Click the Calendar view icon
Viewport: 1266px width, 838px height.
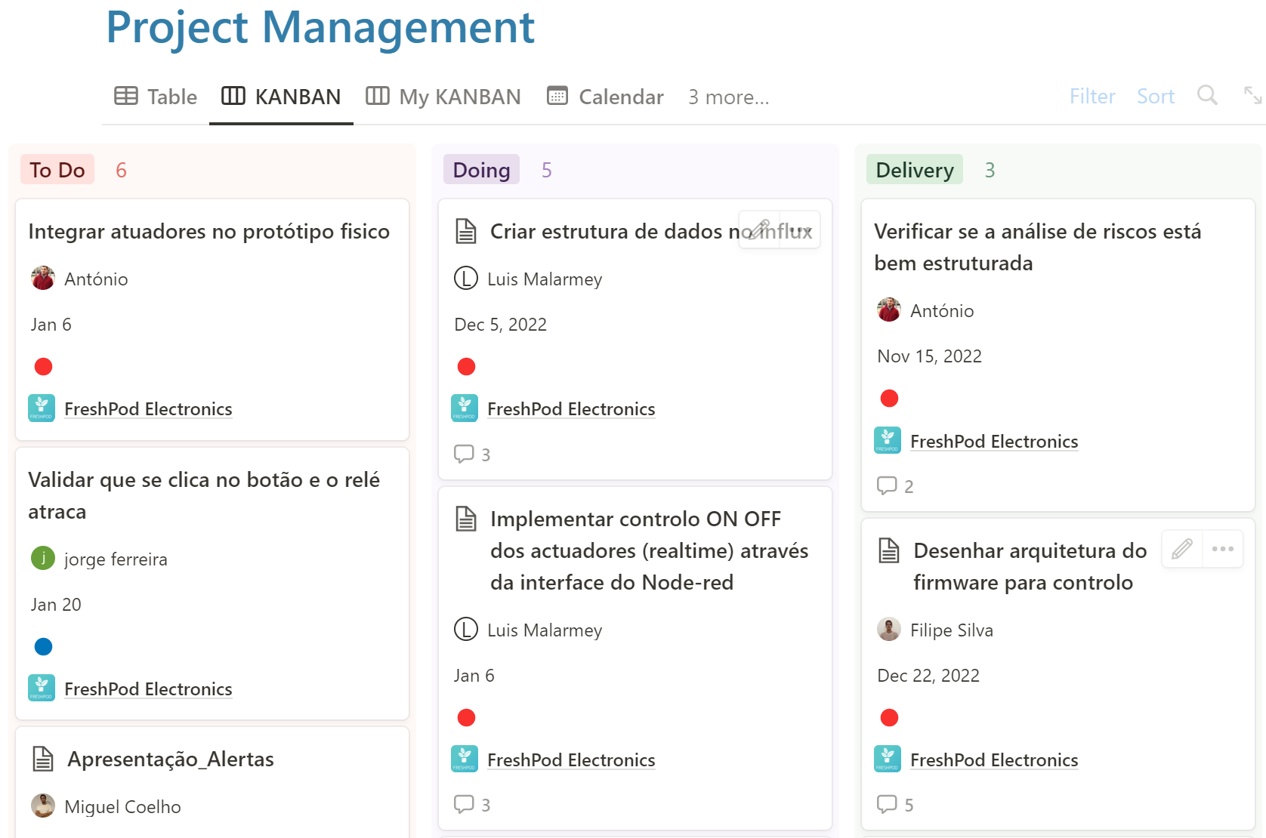557,96
